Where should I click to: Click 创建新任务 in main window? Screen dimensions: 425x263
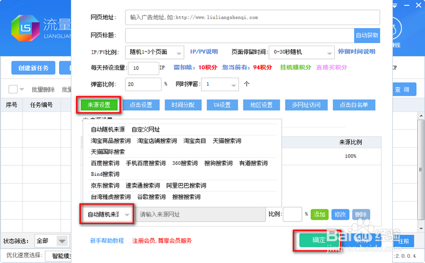pyautogui.click(x=33, y=68)
